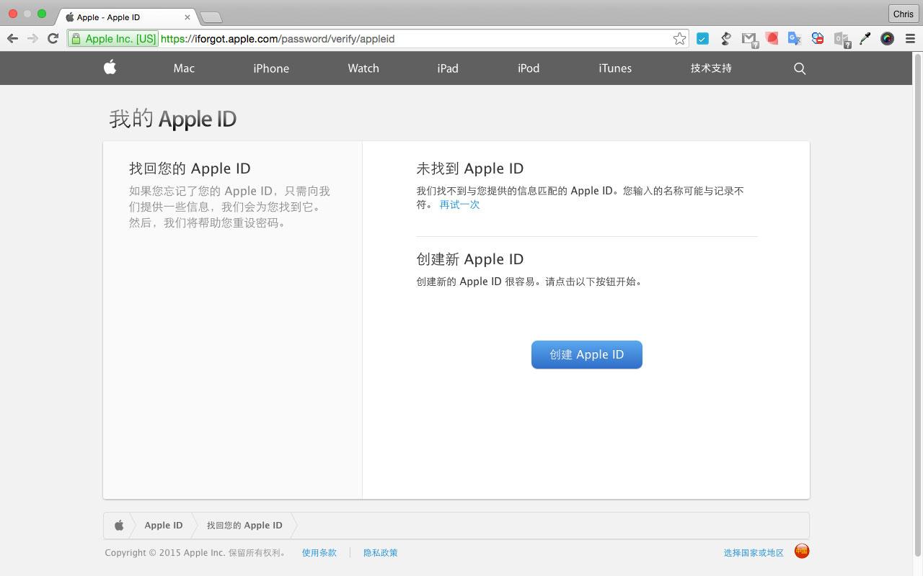The width and height of the screenshot is (923, 576).
Task: Click the 我的 Apple ID page heading
Action: (173, 119)
